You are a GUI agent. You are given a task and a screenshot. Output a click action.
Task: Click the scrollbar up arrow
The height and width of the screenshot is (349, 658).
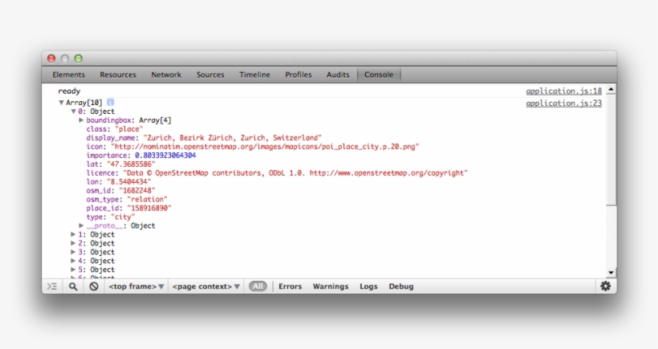coord(611,90)
